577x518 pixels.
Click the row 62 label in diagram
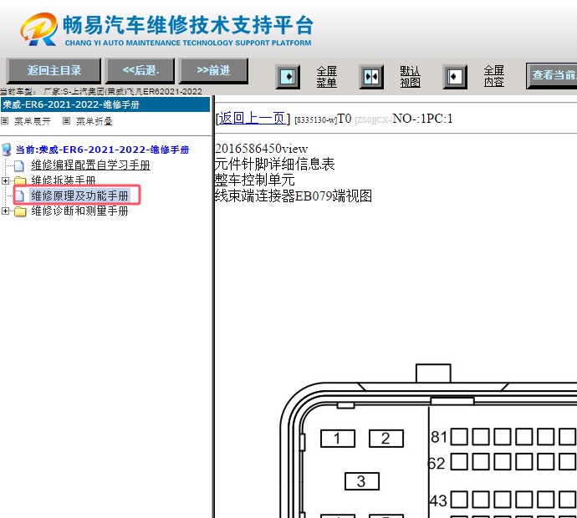[437, 463]
